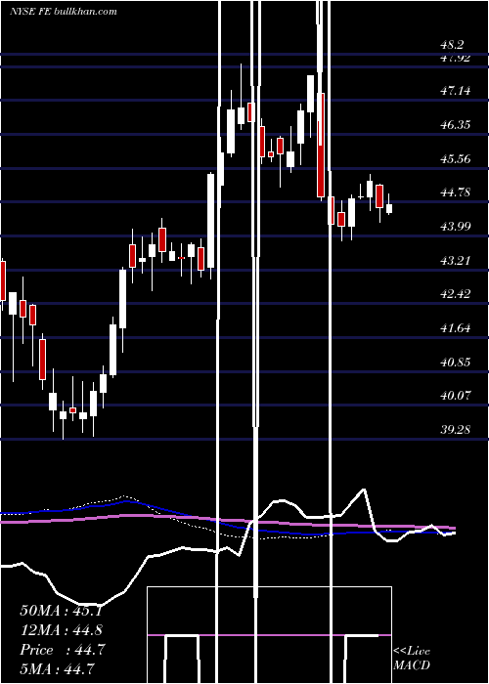Image resolution: width=489 pixels, height=684 pixels.
Task: Click the 48.2 price label
Action: click(452, 45)
